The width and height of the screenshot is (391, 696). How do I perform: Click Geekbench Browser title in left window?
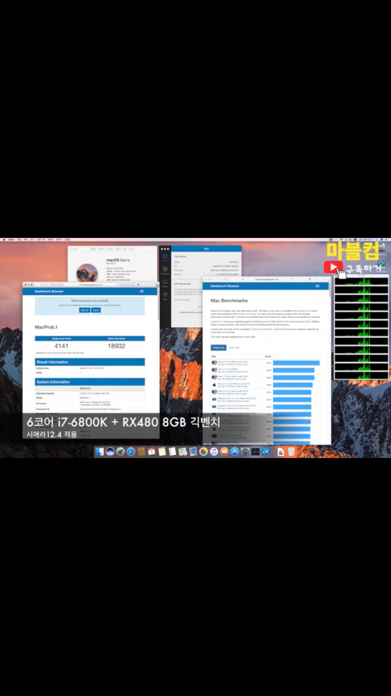point(49,291)
